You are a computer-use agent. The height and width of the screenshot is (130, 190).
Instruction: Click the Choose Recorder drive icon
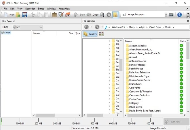pyautogui.click(x=171, y=15)
